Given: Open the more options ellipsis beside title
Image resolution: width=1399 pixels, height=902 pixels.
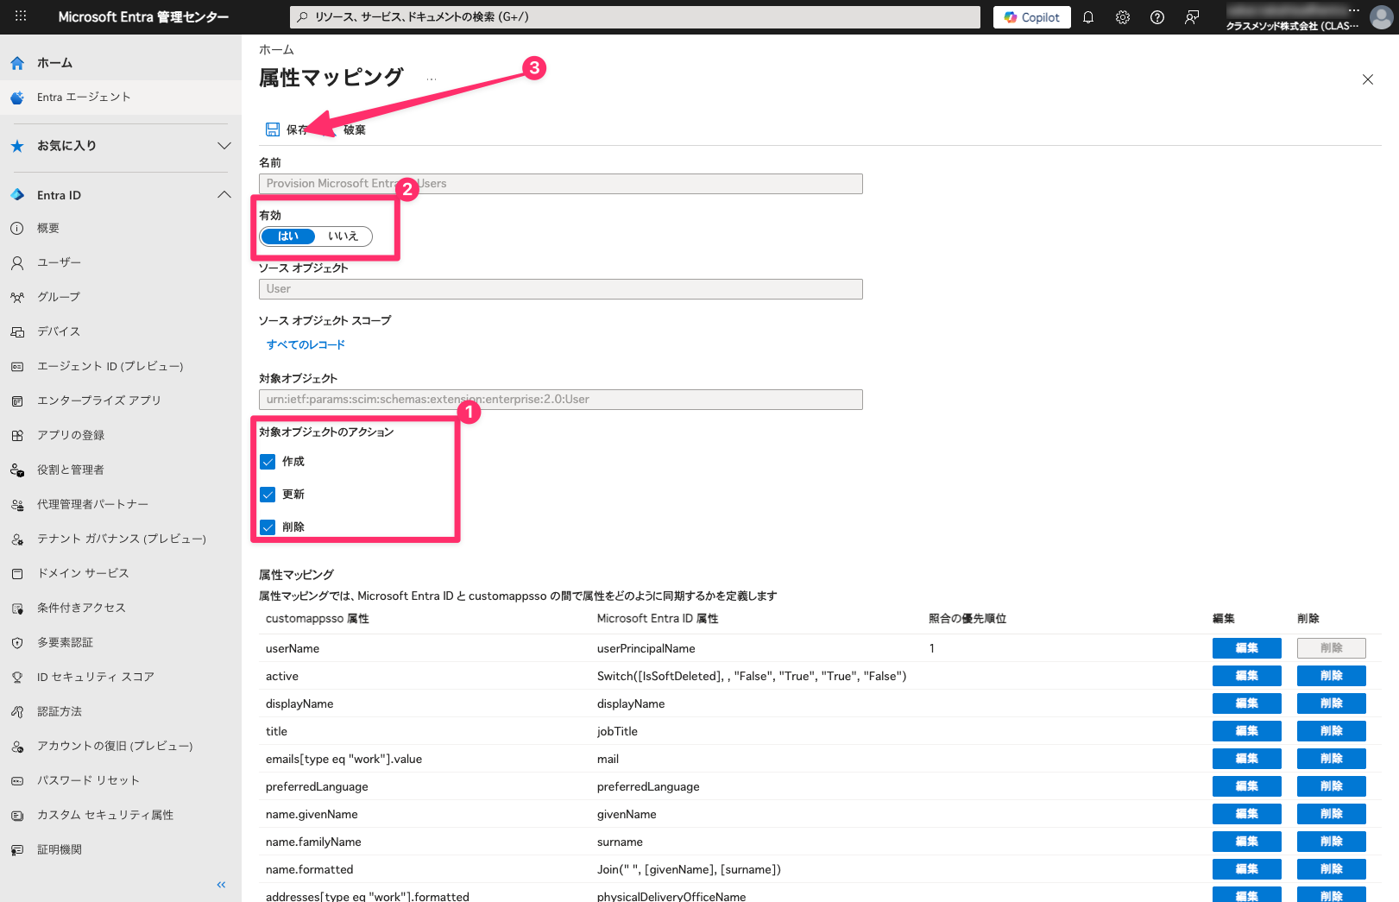Looking at the screenshot, I should 432,79.
